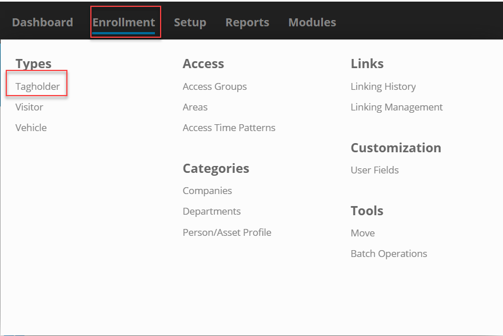Open User Fields customization
The height and width of the screenshot is (336, 503).
(x=375, y=170)
